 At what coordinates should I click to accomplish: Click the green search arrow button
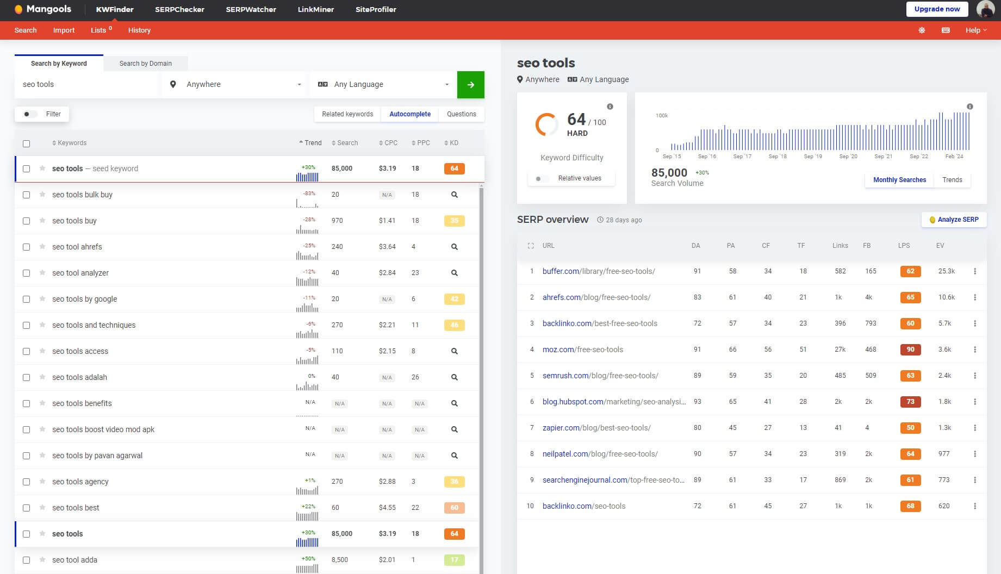(470, 85)
